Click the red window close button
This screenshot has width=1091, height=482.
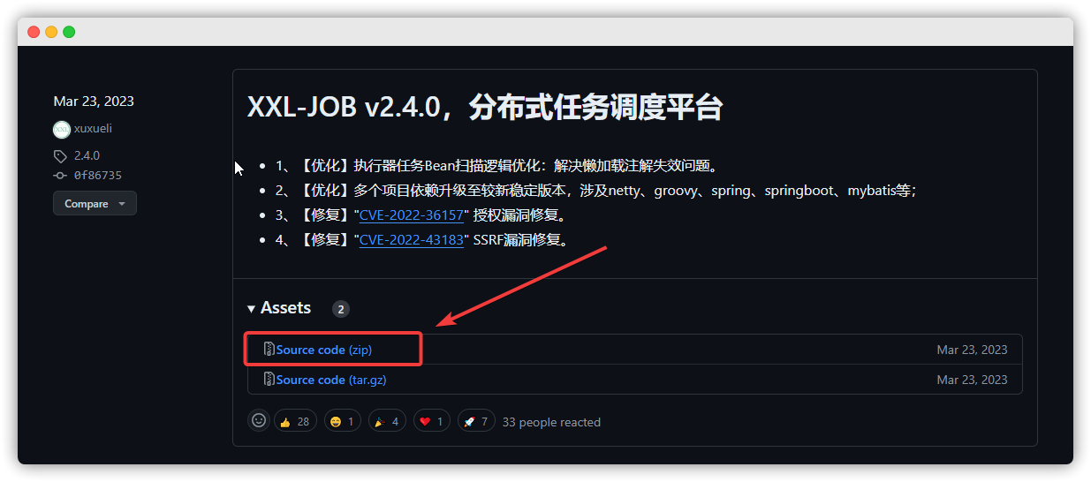(x=34, y=32)
